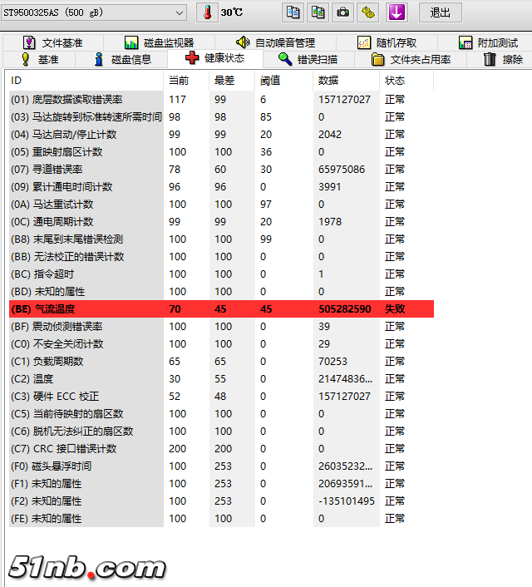Select the failed (BE) 气流温度 row
The height and width of the screenshot is (587, 532).
221,308
